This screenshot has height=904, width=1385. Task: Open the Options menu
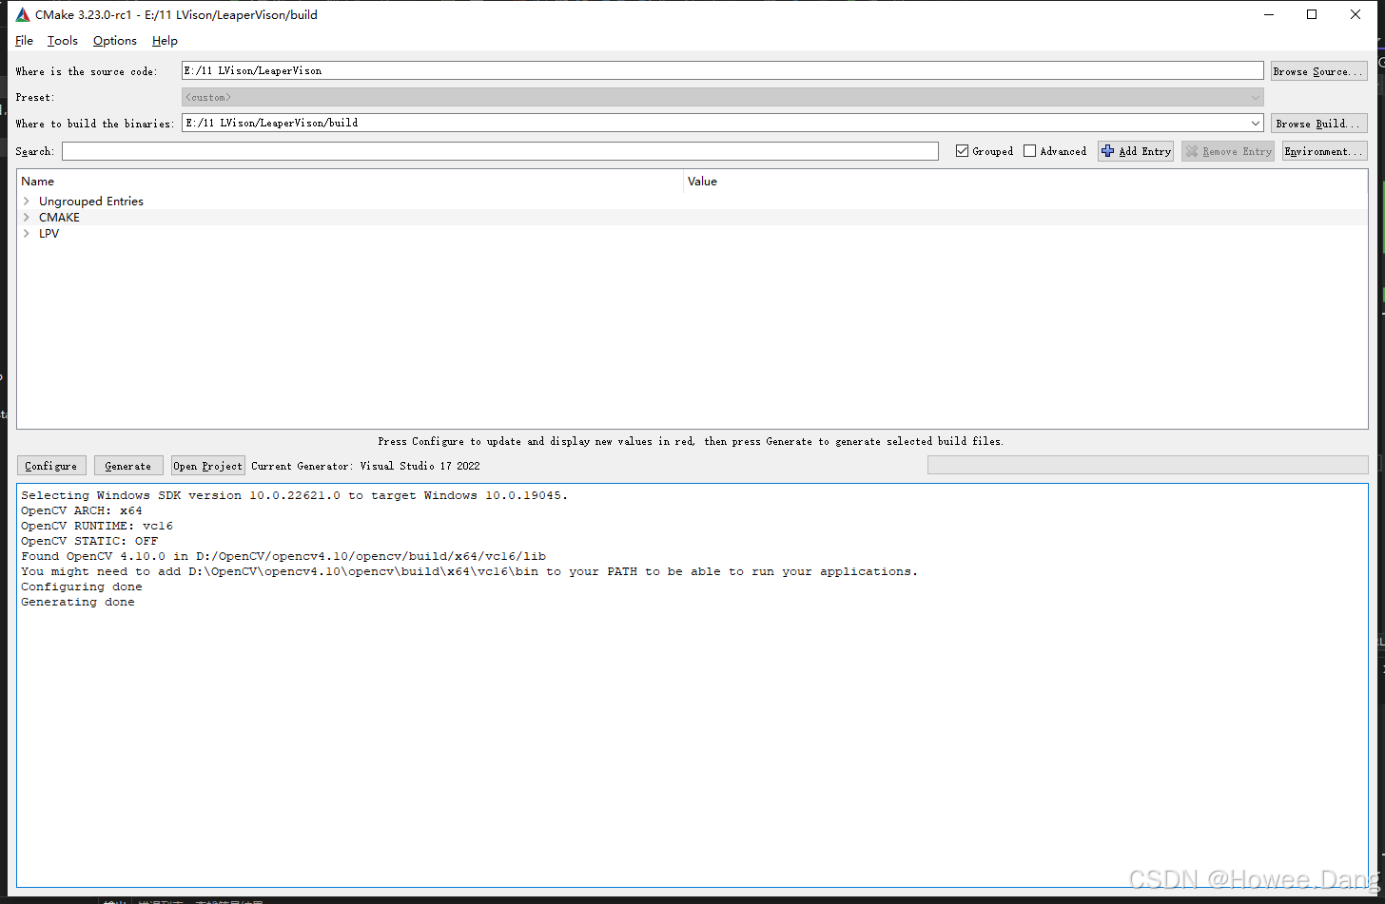click(115, 41)
